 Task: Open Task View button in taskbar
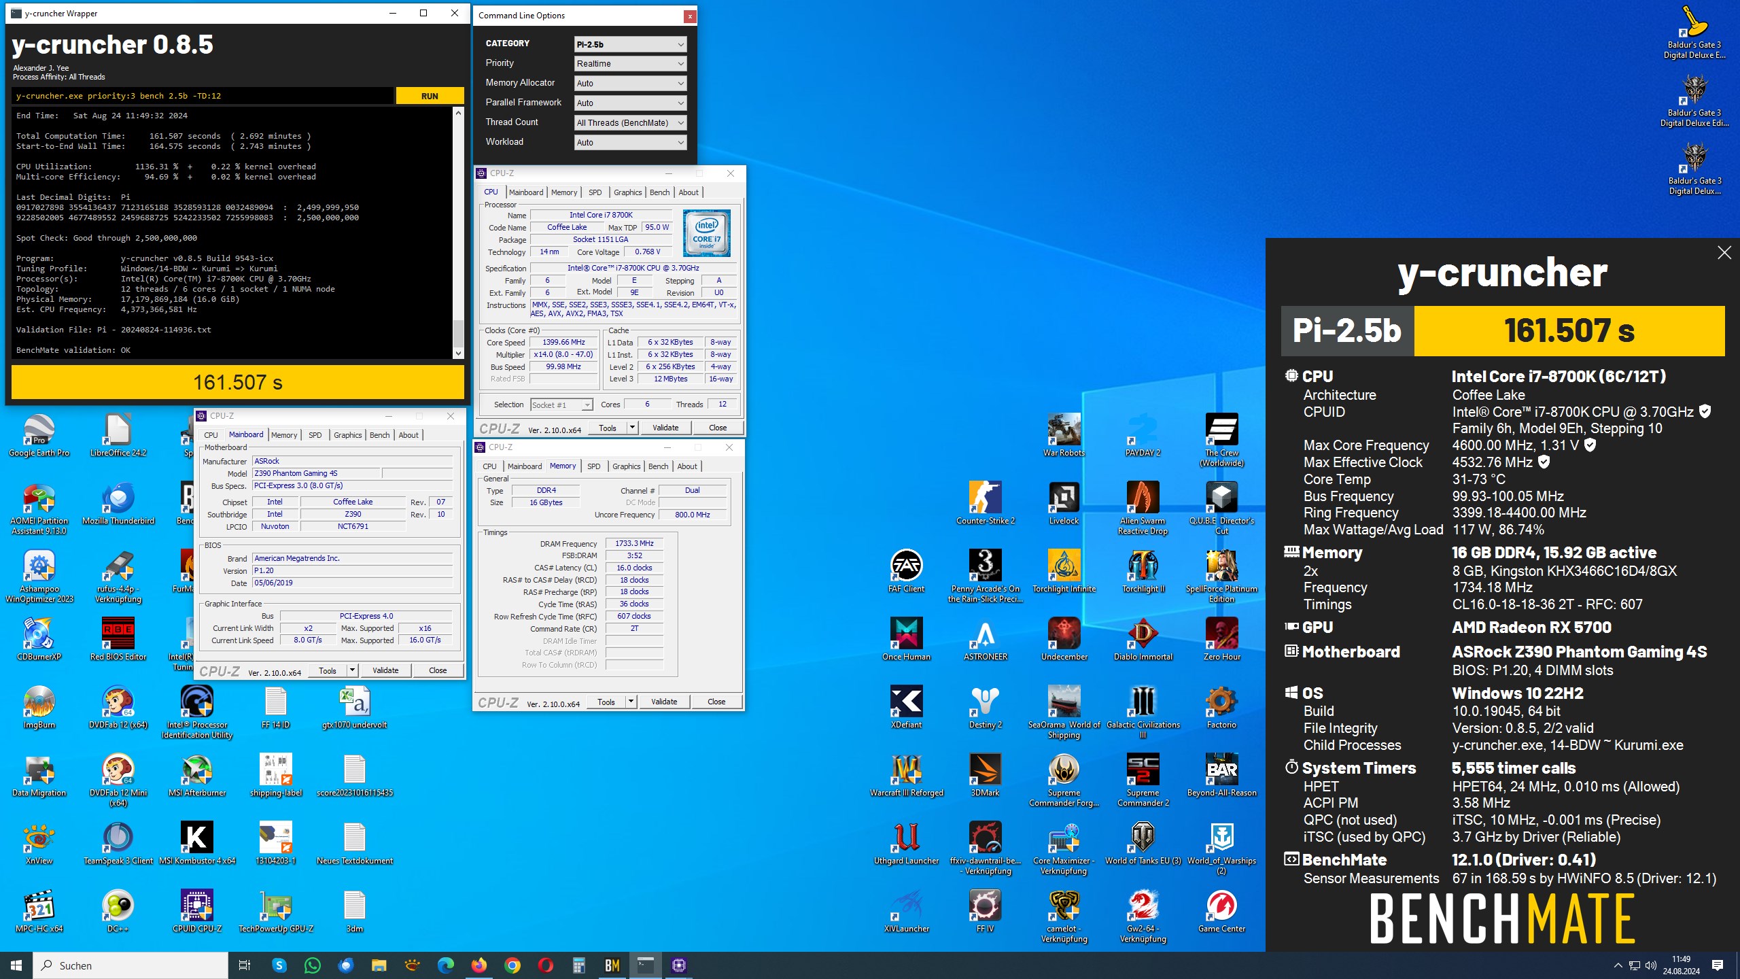245,965
